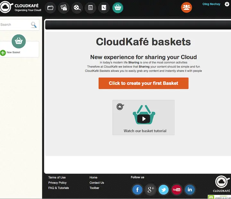Click the CloudKafé footer logo
Image resolution: width=231 pixels, height=199 pixels.
[222, 184]
